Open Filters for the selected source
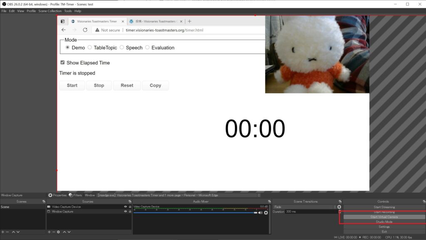Image resolution: width=426 pixels, height=240 pixels. [75, 195]
